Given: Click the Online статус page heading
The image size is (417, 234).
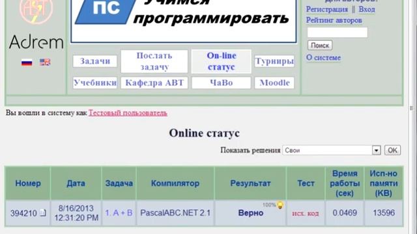Looking at the screenshot, I should pos(204,133).
